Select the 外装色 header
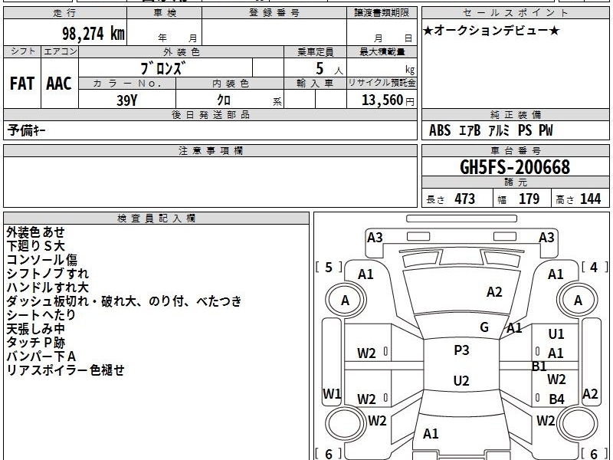The height and width of the screenshot is (460, 613). pyautogui.click(x=182, y=51)
